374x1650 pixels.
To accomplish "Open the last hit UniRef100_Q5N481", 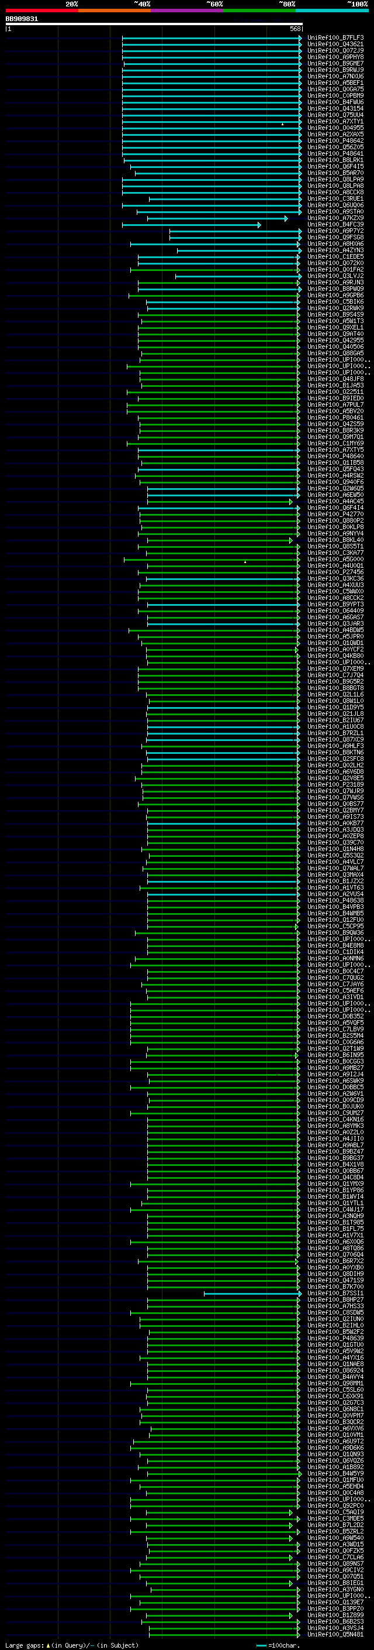I will (335, 1635).
